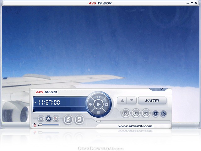The width and height of the screenshot is (201, 151).
Task: Start recording with the round dot button
Action: (90, 104)
